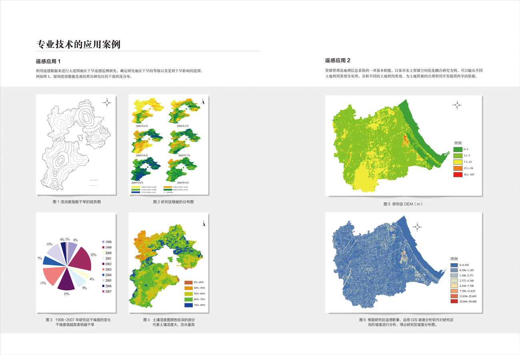Select the orange 15.1–38 legend swatch
This screenshot has width=520, height=355.
tap(458, 168)
